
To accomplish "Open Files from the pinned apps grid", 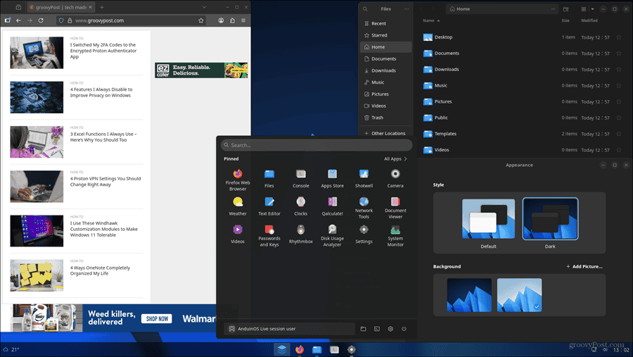I will point(269,178).
